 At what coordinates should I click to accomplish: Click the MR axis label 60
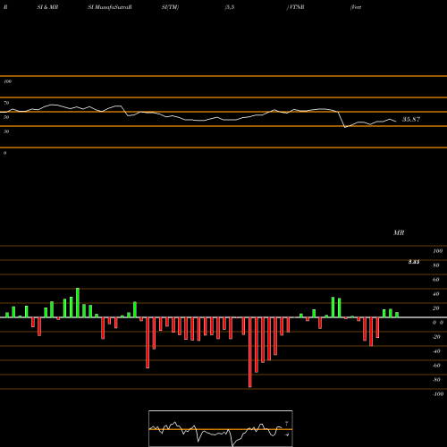point(436,280)
